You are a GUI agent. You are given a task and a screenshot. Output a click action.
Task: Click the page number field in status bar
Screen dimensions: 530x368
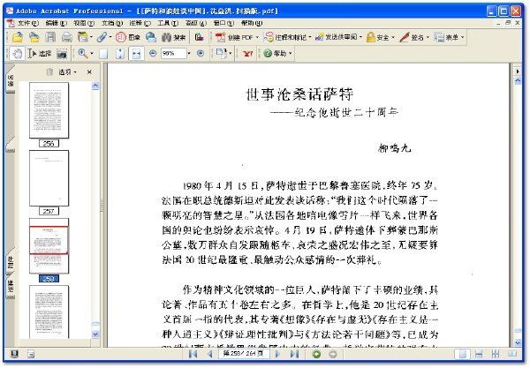pyautogui.click(x=244, y=354)
